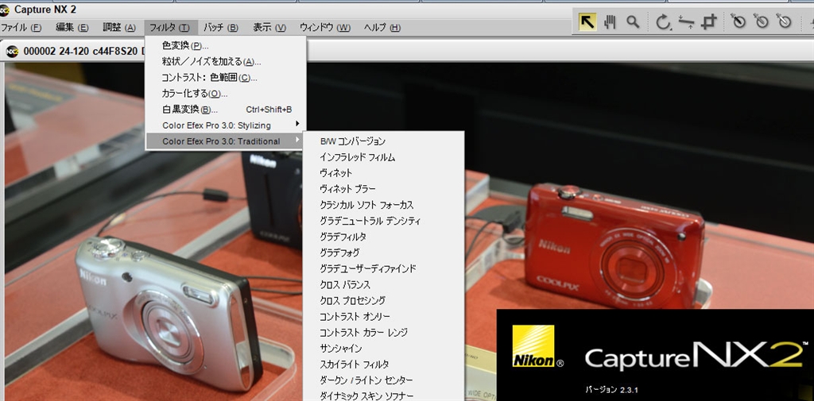Screen dimensions: 814x401
Task: Select ダークン / ライトン センター filter
Action: pos(384,380)
